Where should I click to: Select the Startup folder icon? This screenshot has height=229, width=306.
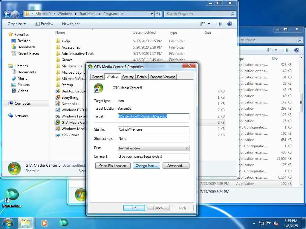[x=58, y=85]
